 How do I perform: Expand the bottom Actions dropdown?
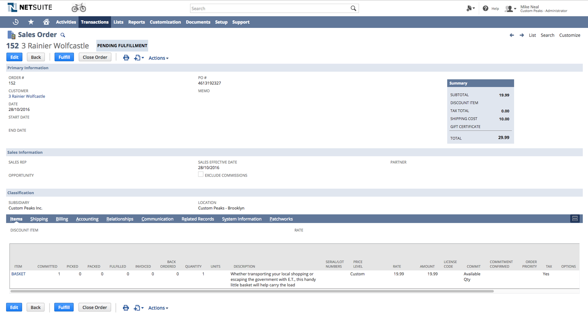[x=158, y=308]
